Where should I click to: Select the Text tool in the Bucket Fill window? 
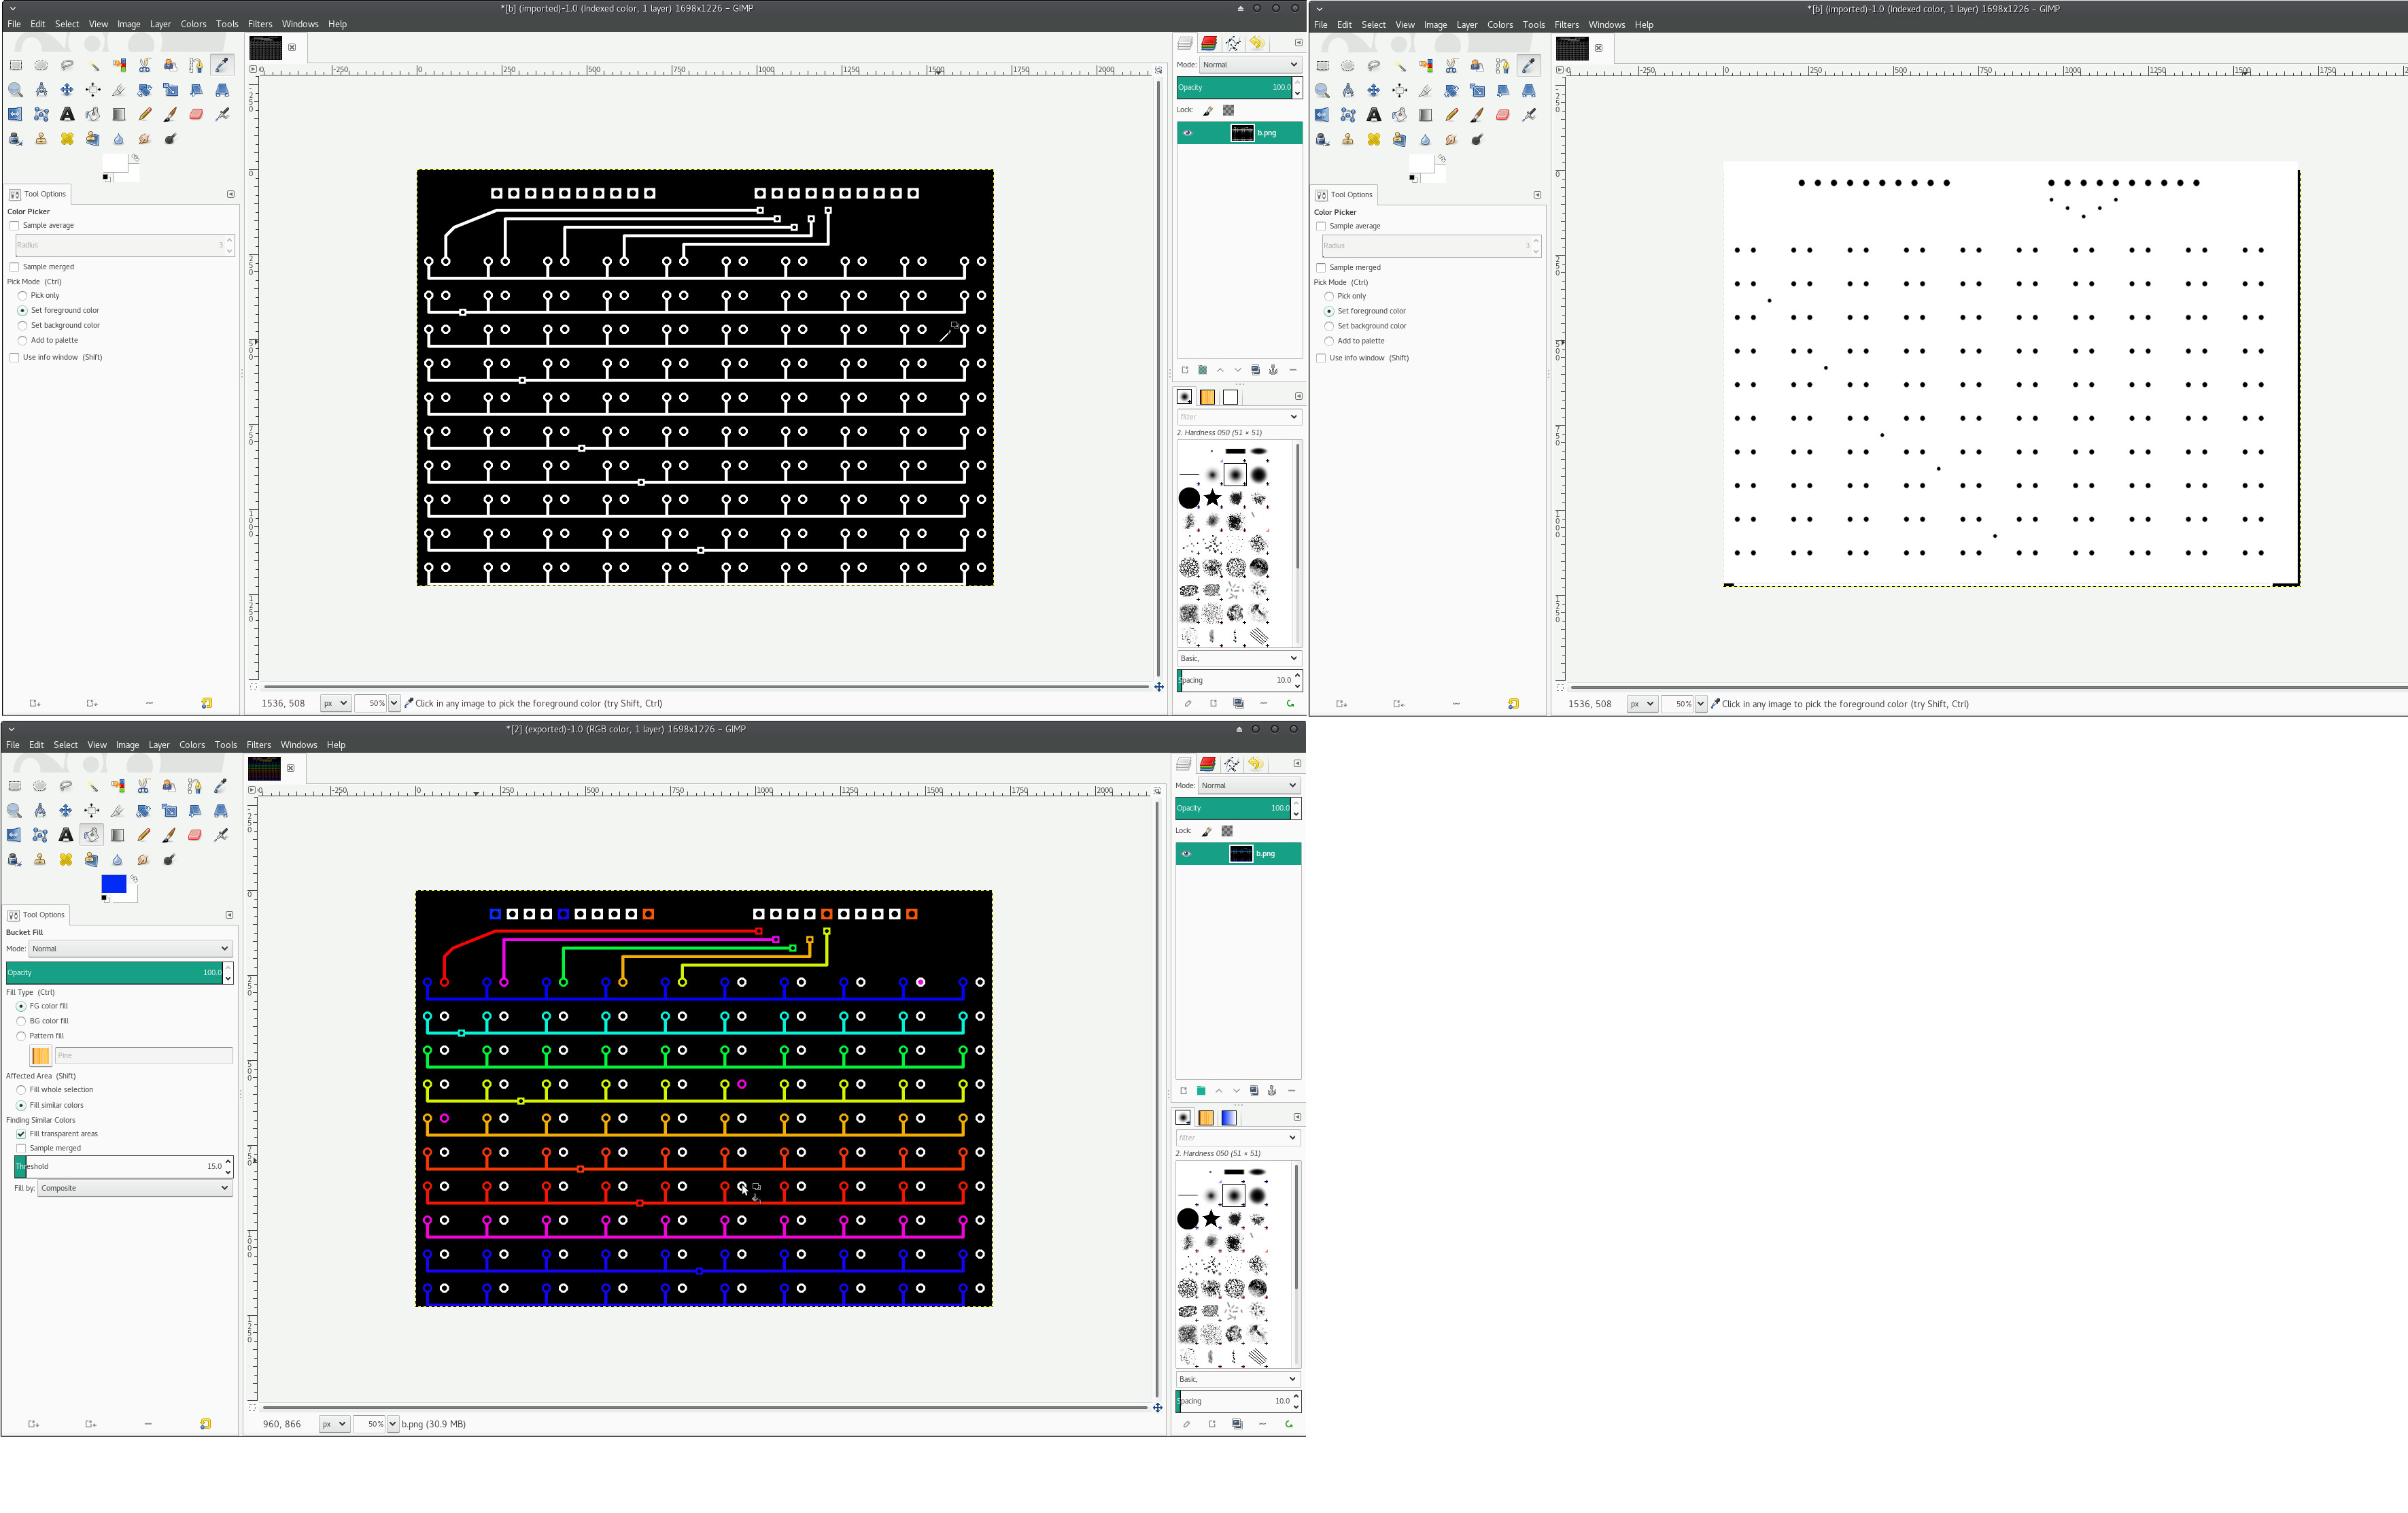click(x=66, y=835)
